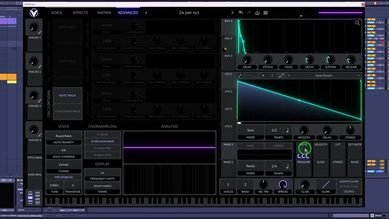Click the LFO Stereo knob
The height and width of the screenshot is (219, 389).
[350, 130]
